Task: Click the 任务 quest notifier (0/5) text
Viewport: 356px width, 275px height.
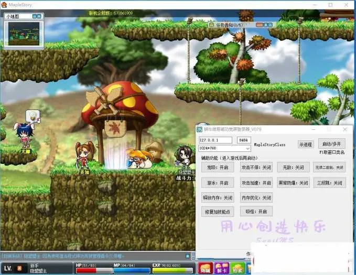Action: click(229, 25)
